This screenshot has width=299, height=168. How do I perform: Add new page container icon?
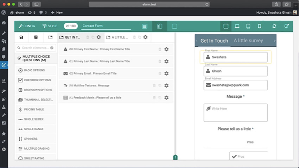click(50, 37)
